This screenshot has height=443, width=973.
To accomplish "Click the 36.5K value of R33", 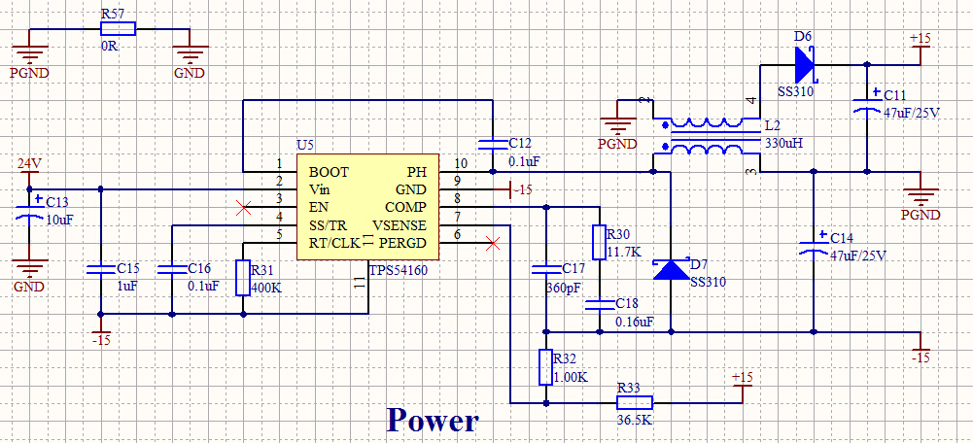I will (634, 421).
